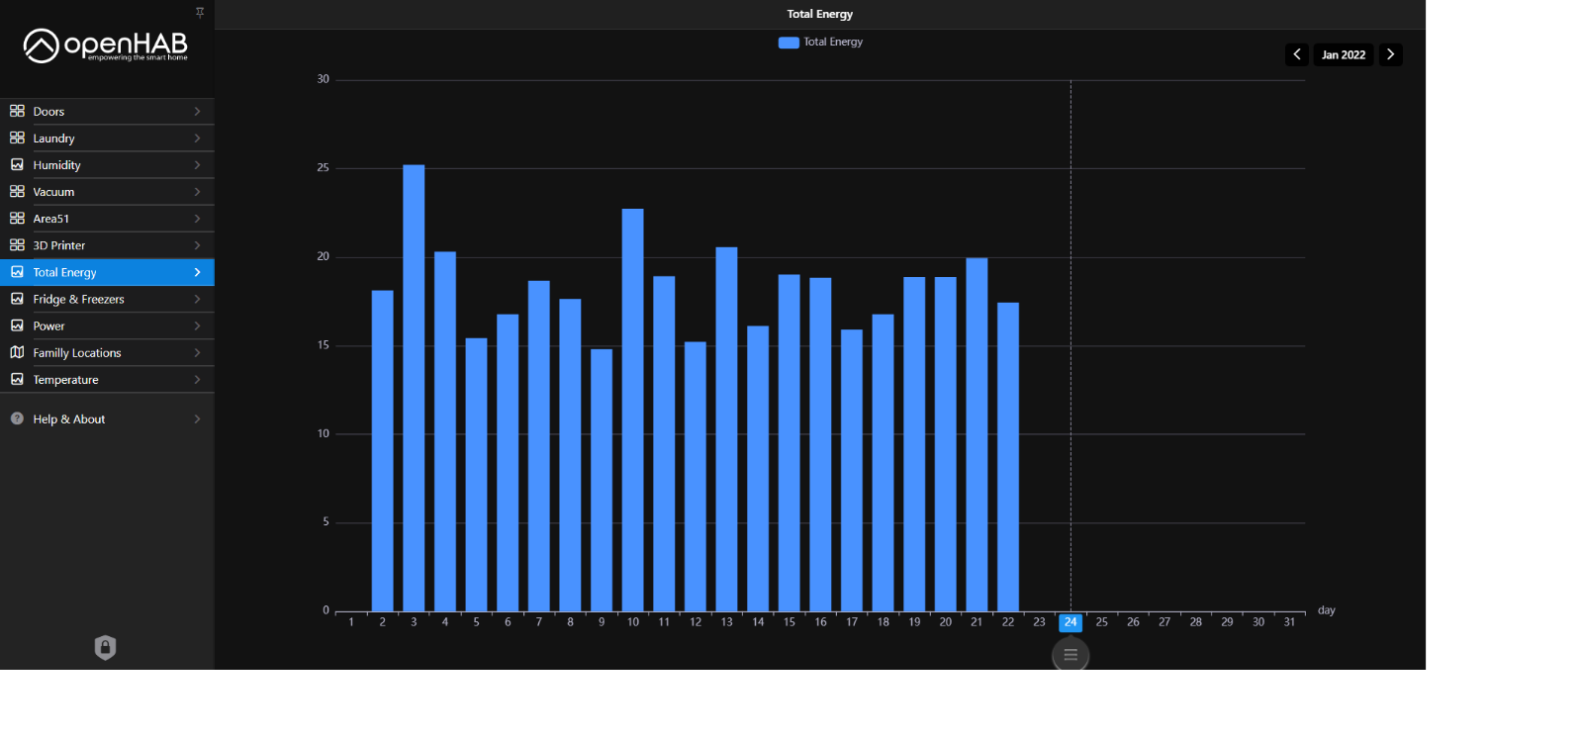Click the Total Energy chart icon
The width and height of the screenshot is (1583, 742).
click(17, 271)
